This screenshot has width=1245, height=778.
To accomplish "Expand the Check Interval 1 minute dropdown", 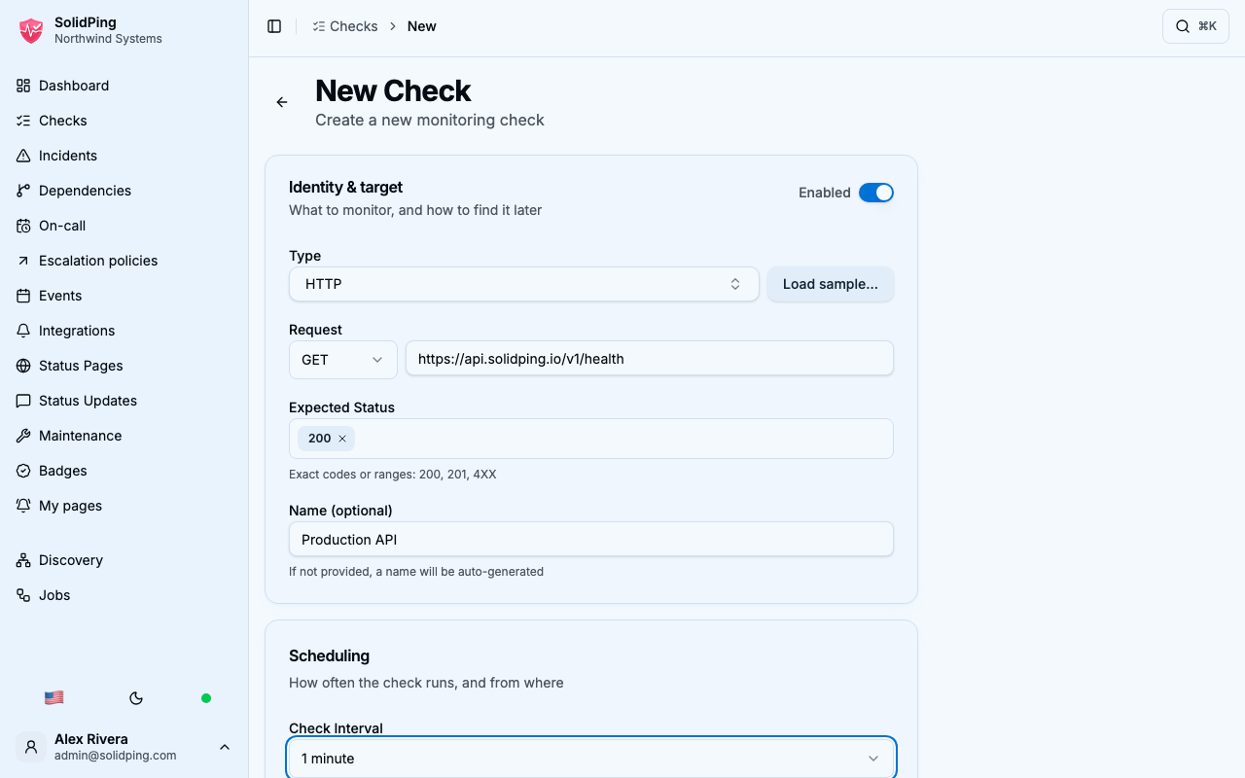I will pyautogui.click(x=591, y=759).
